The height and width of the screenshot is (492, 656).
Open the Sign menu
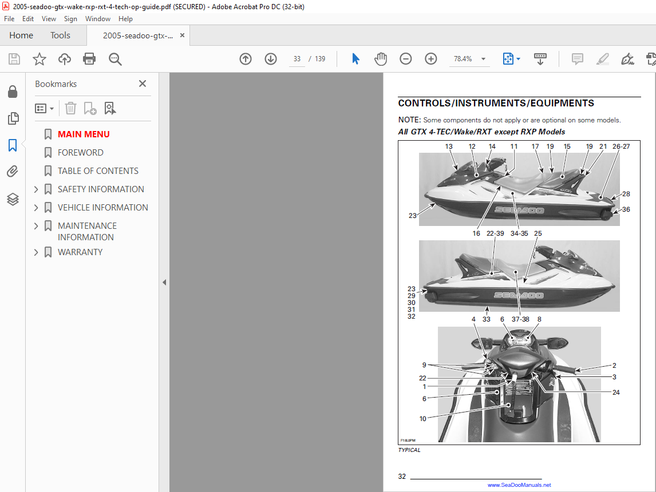71,19
